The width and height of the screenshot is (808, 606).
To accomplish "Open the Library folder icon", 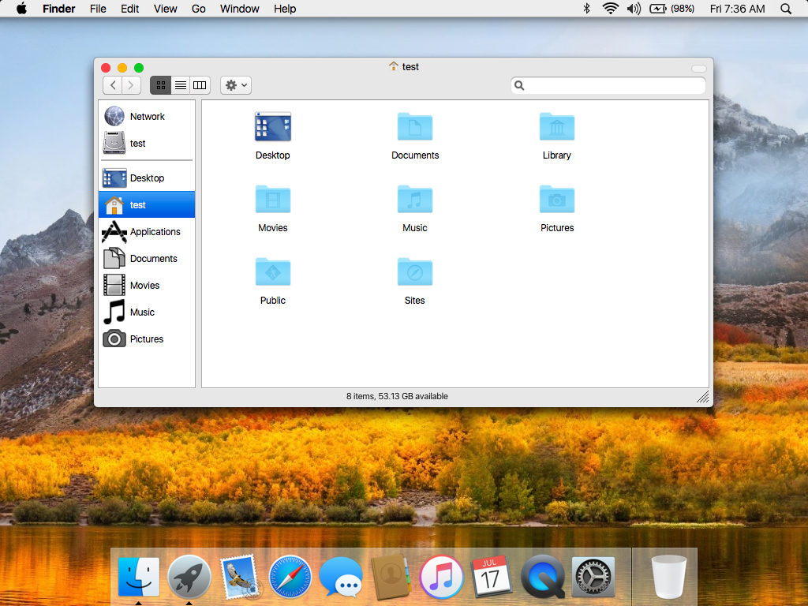I will (556, 128).
